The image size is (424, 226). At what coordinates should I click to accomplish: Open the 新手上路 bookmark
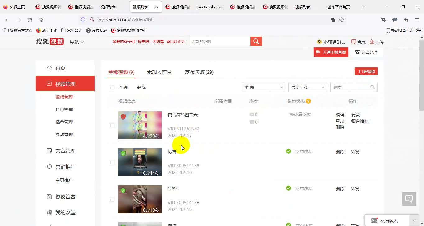click(x=47, y=30)
